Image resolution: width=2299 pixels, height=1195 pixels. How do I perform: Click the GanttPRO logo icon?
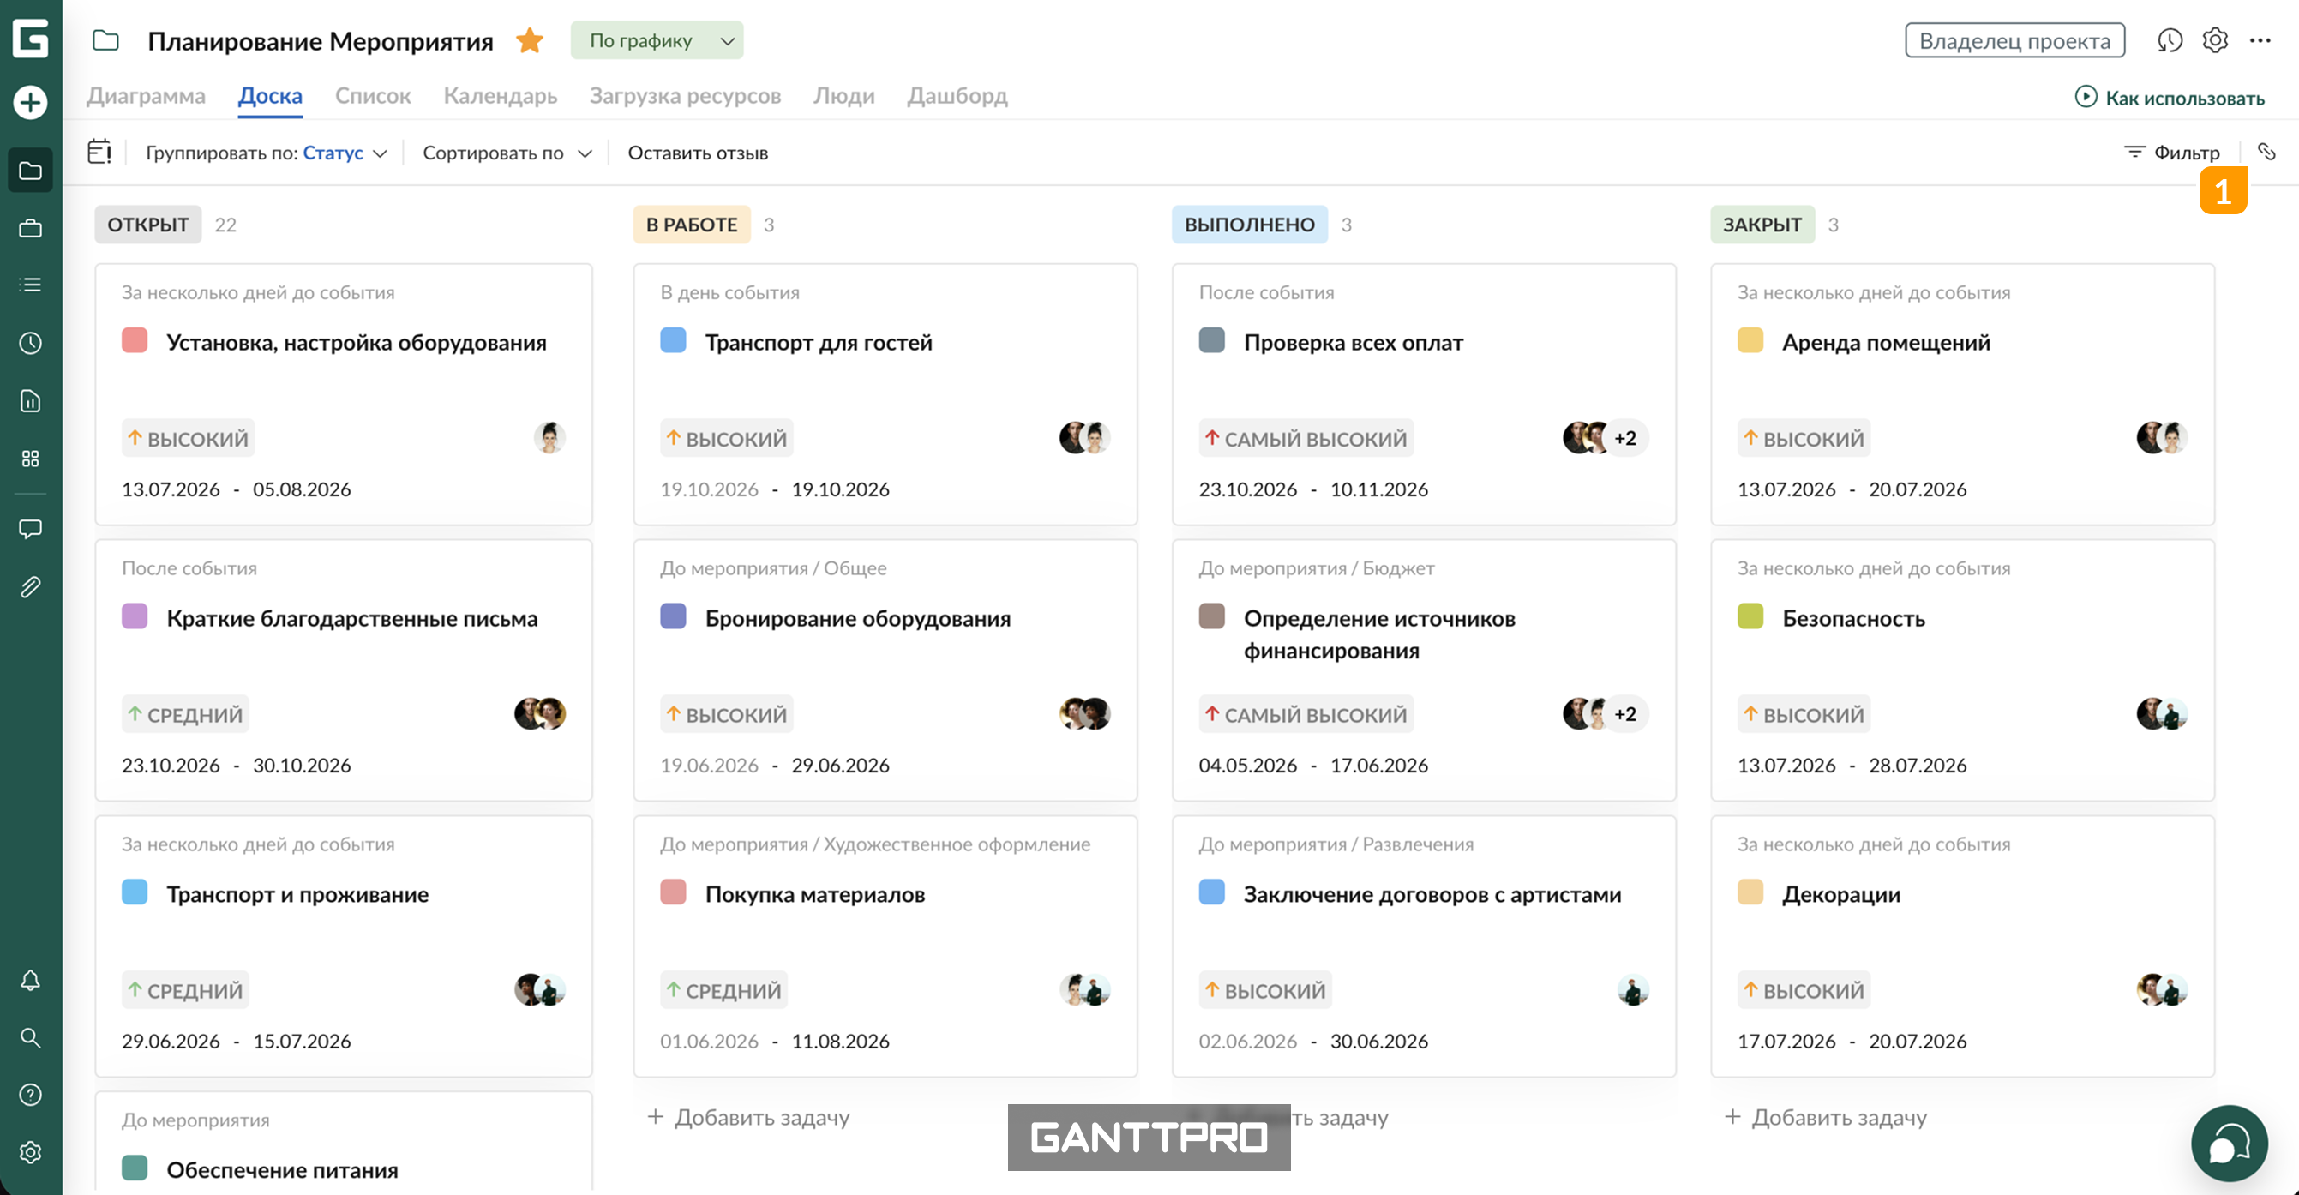(30, 39)
